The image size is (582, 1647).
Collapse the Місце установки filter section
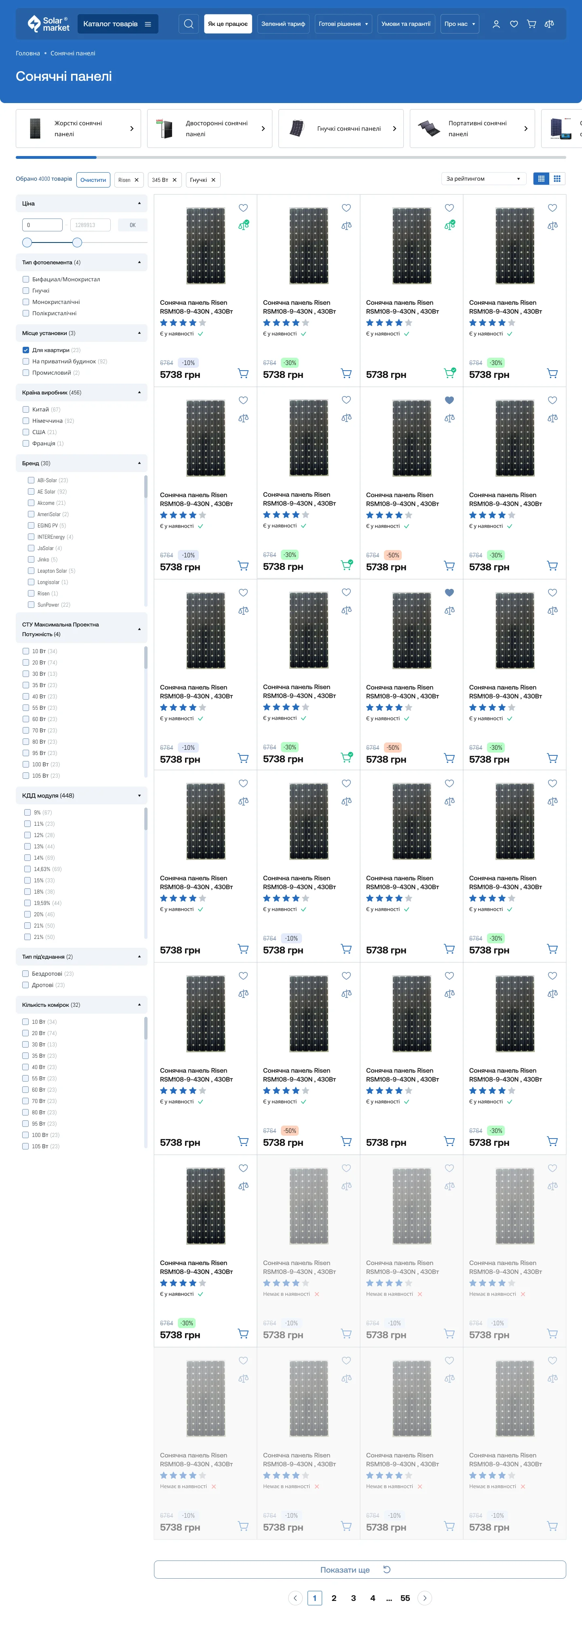pyautogui.click(x=81, y=333)
